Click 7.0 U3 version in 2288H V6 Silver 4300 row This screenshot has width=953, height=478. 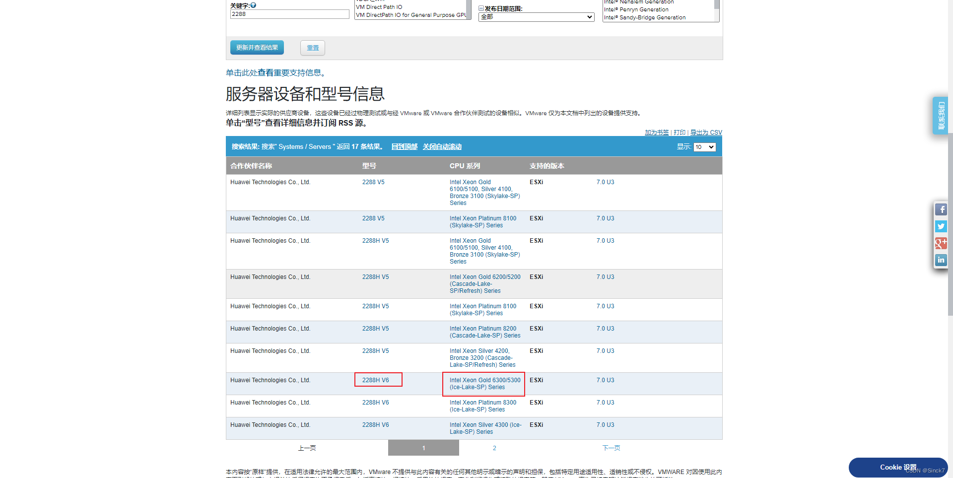(605, 425)
